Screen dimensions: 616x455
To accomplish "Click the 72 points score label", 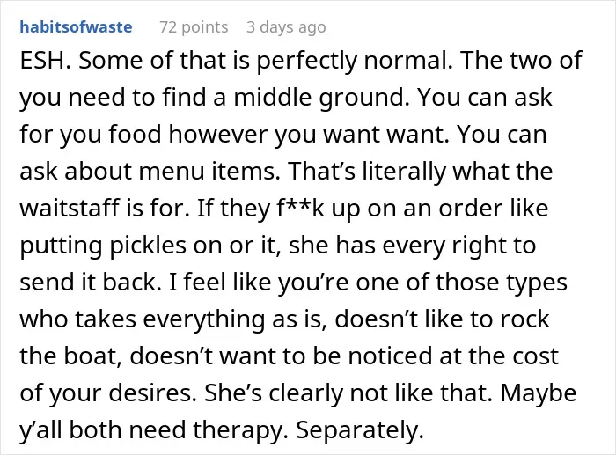I will 194,27.
